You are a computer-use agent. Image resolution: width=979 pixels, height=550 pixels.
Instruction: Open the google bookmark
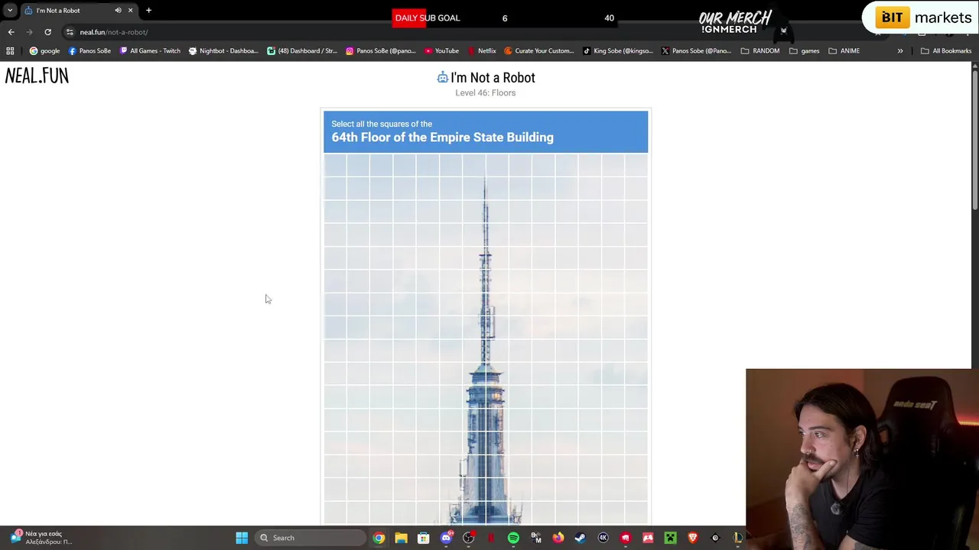pyautogui.click(x=44, y=51)
